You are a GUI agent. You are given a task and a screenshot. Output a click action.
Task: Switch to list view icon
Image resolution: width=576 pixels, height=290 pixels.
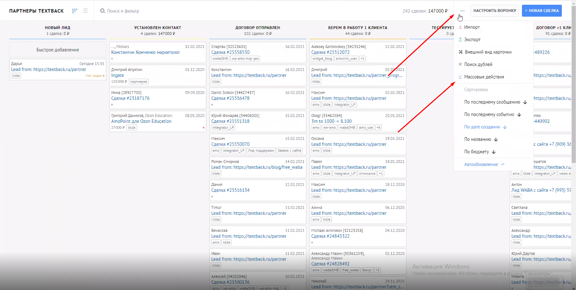coord(85,11)
